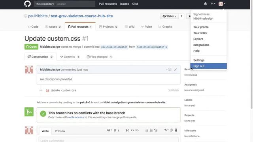Open the header text size dropdown
The image size is (253, 142).
coord(109,130)
